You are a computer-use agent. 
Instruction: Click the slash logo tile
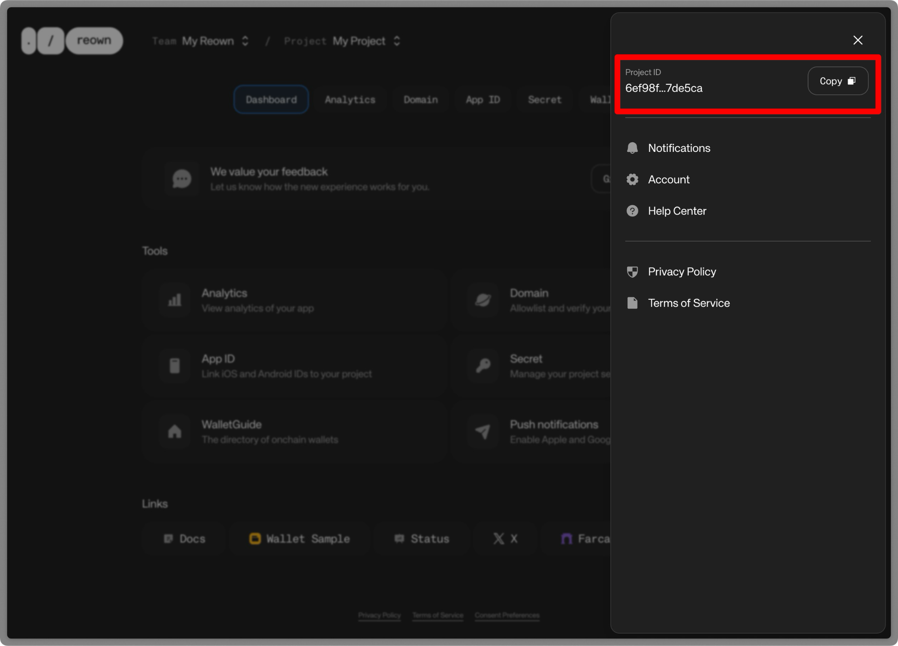[x=50, y=40]
